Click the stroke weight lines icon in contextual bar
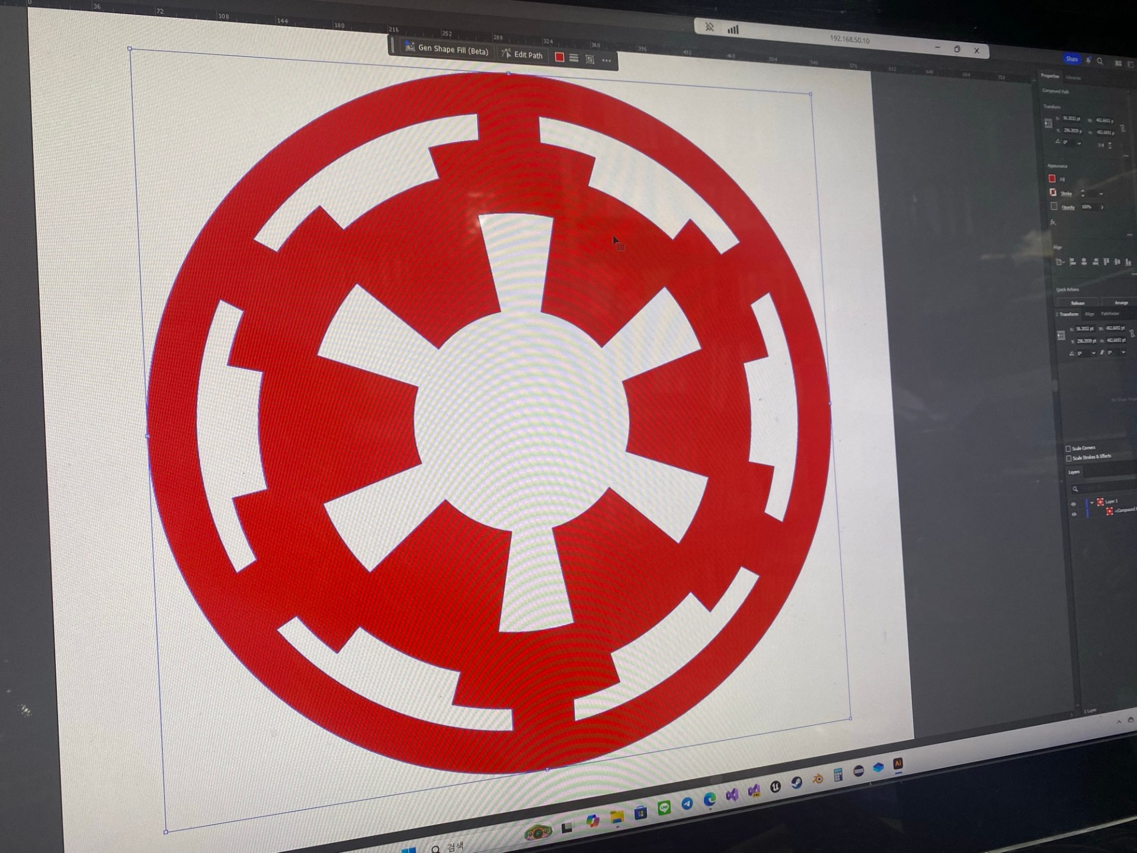The image size is (1137, 853). click(x=574, y=58)
